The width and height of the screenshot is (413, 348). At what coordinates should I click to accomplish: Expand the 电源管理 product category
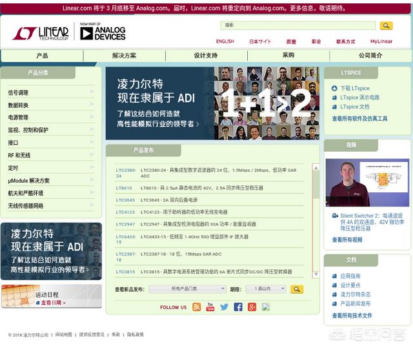pos(18,118)
